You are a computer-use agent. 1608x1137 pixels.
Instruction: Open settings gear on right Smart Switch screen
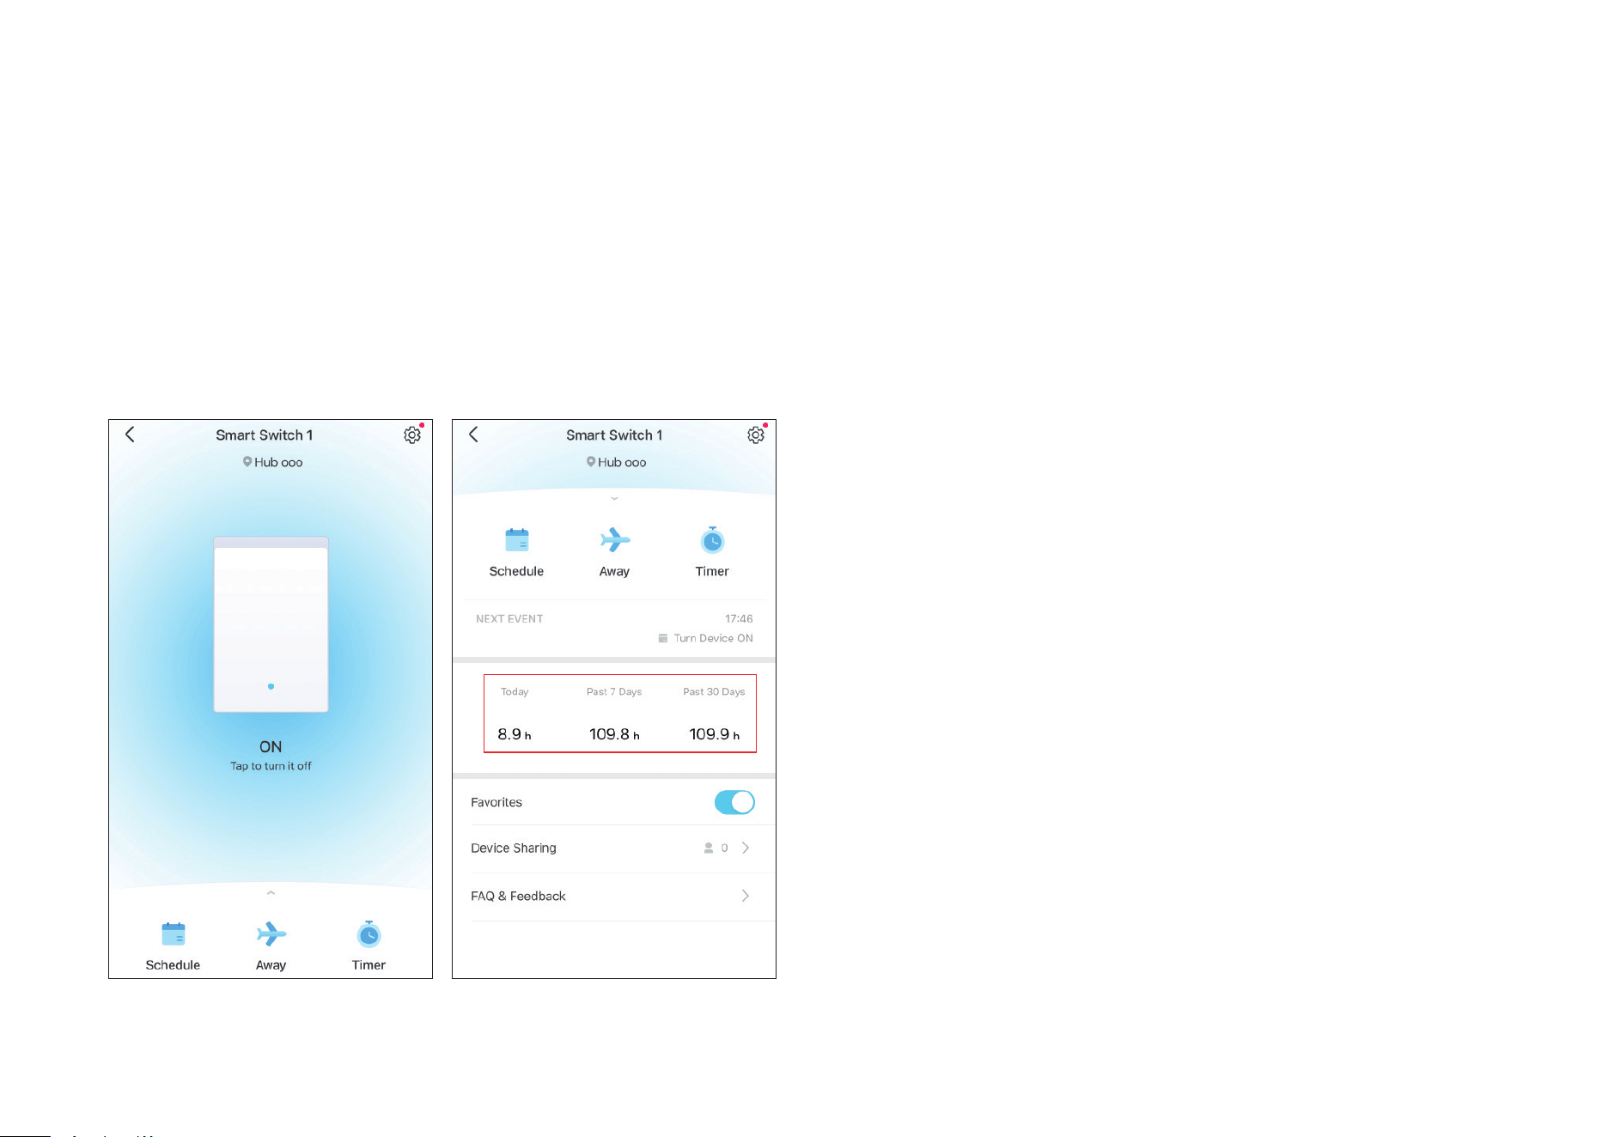[x=756, y=435]
